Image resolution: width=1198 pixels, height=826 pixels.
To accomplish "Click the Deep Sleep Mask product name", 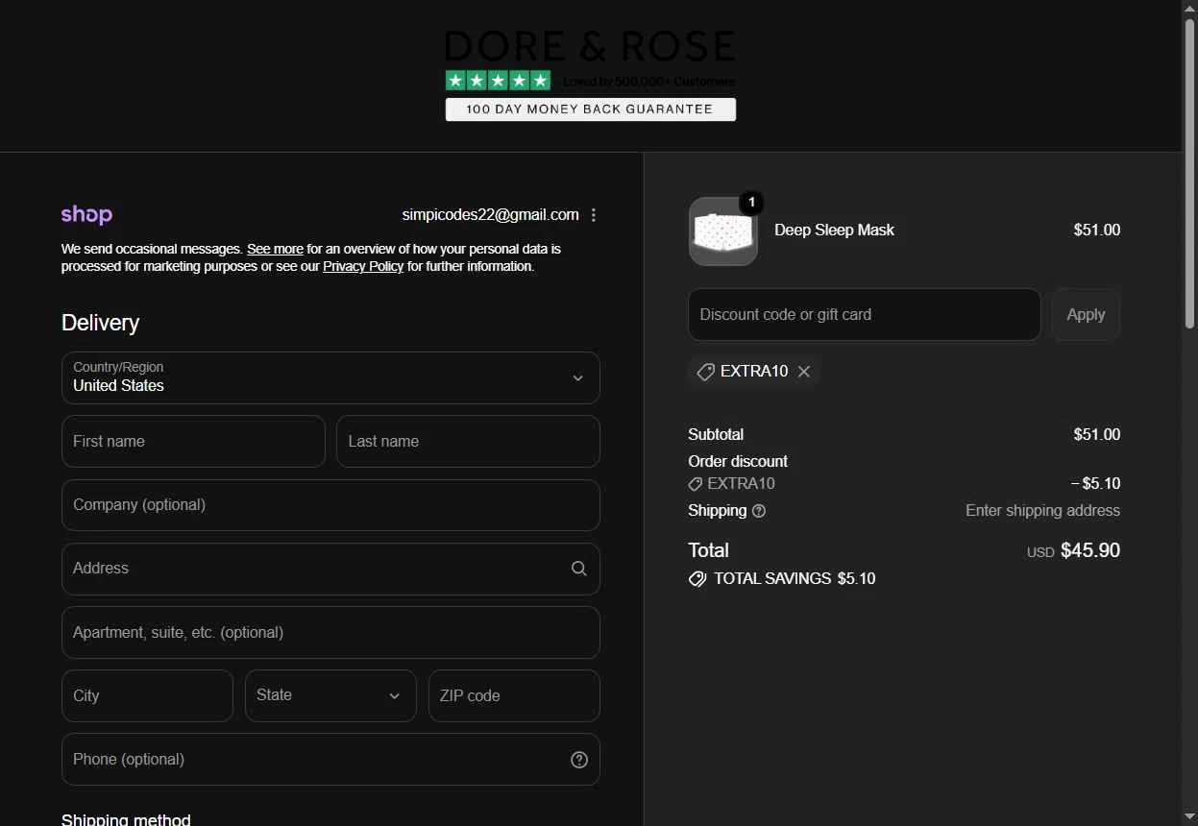I will pos(834,231).
